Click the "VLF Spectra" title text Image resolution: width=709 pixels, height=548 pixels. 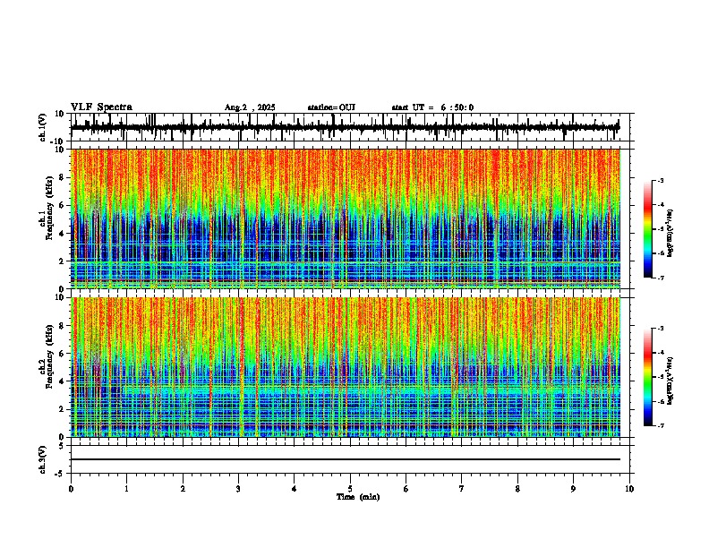pos(101,107)
